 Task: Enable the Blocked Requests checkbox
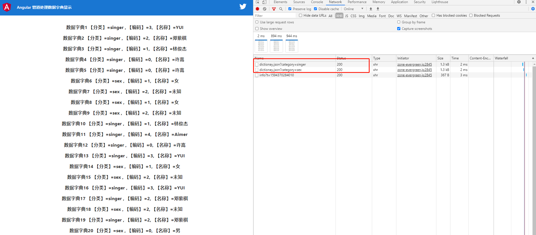pyautogui.click(x=471, y=15)
